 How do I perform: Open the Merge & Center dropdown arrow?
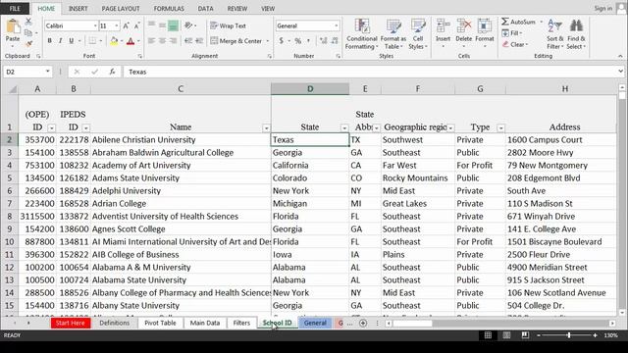pos(268,41)
